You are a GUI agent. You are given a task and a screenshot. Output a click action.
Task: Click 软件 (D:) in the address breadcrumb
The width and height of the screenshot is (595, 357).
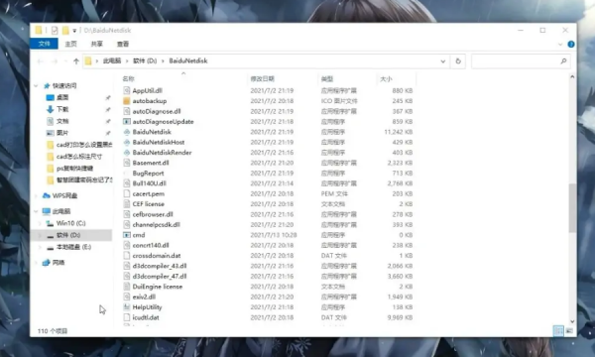[145, 60]
